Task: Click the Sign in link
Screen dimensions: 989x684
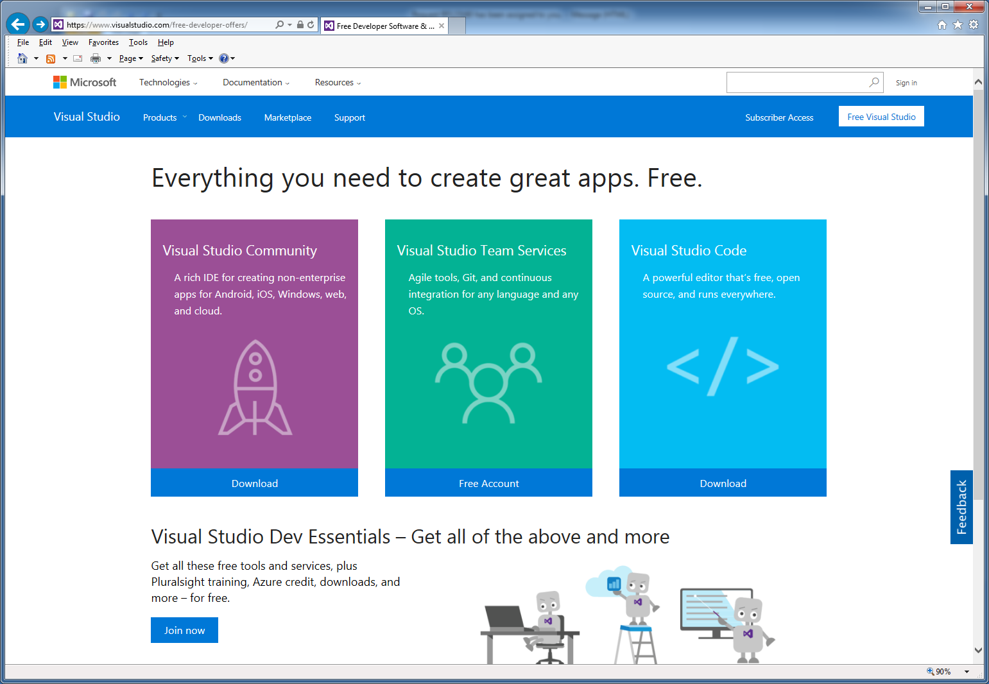Action: tap(906, 83)
